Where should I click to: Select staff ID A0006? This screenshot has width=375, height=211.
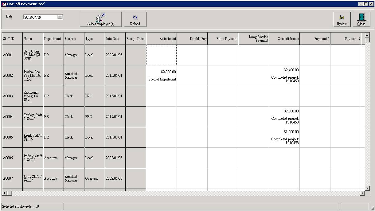tap(12, 158)
